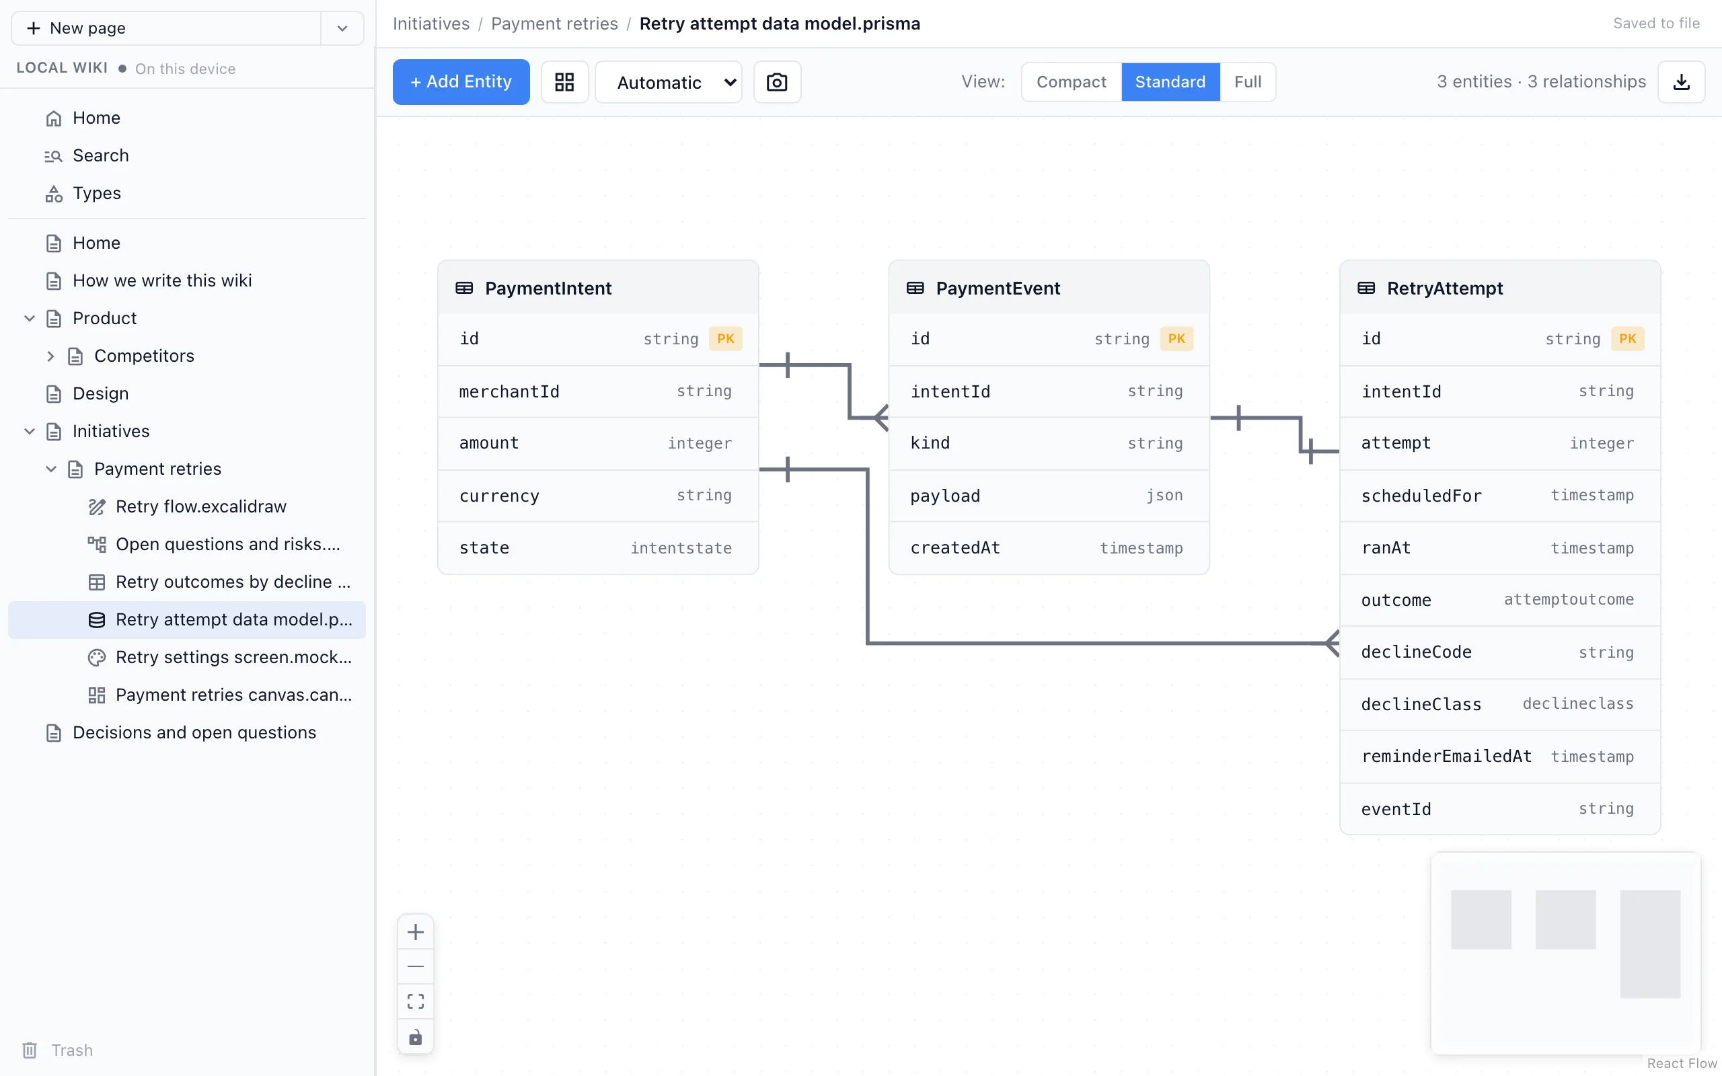Screen dimensions: 1722x1076
Task: Open Retry flow.excalidraw drawing
Action: coord(186,506)
